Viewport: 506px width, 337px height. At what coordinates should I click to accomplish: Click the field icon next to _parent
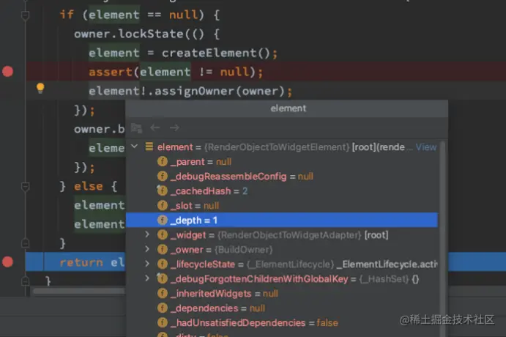click(x=163, y=161)
